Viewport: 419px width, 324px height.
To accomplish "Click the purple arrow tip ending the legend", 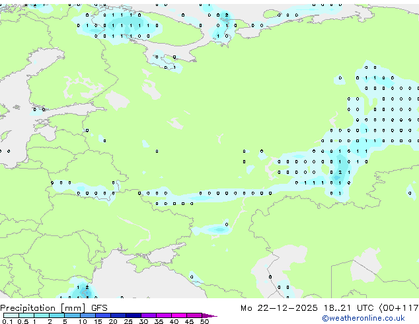I will point(209,315).
